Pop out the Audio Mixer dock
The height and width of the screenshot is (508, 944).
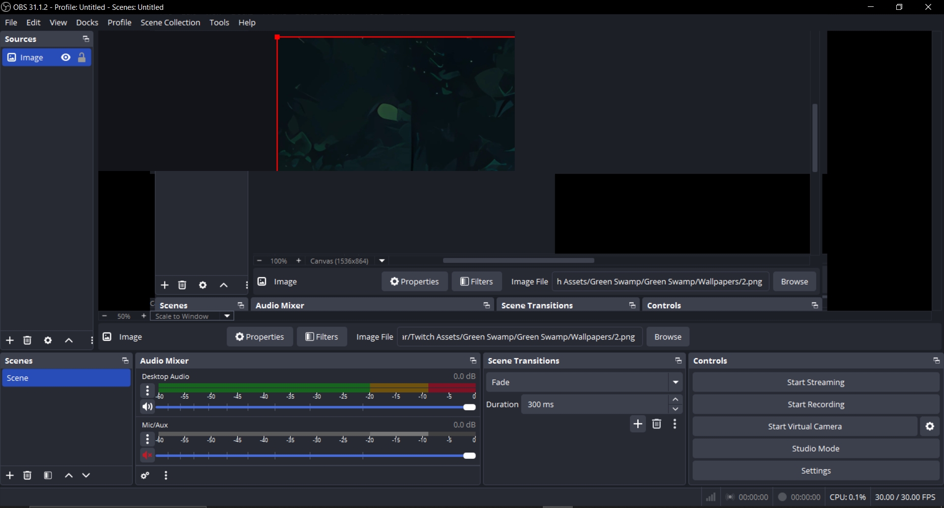[473, 361]
